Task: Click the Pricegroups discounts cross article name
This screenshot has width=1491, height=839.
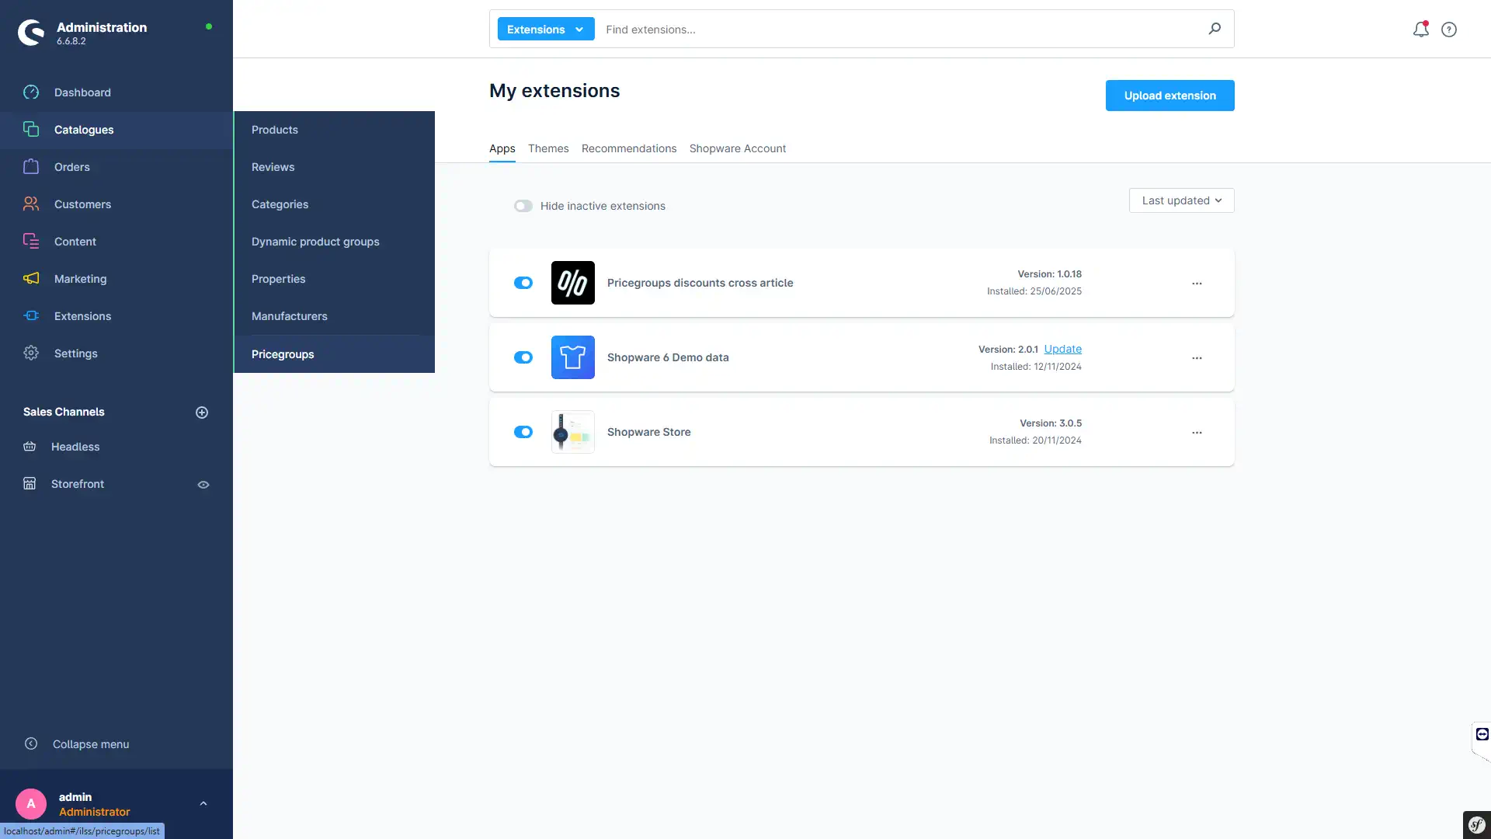Action: click(x=700, y=283)
